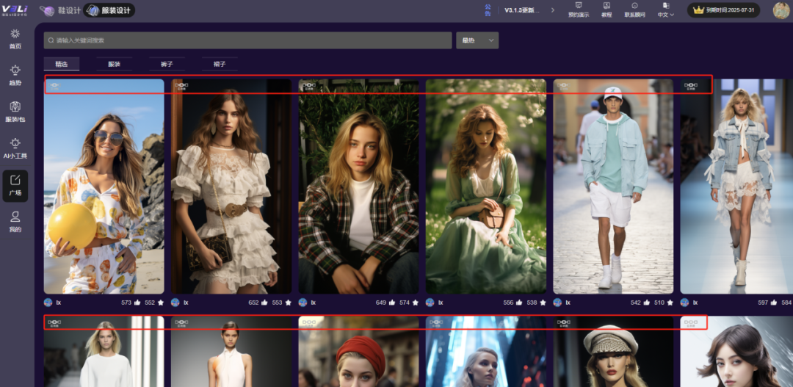Viewport: 793px width, 387px height.
Task: Open the 最热 sort dropdown
Action: [477, 40]
